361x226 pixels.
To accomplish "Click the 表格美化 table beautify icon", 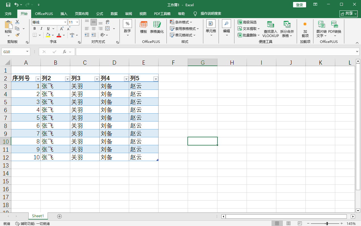I will (x=157, y=27).
